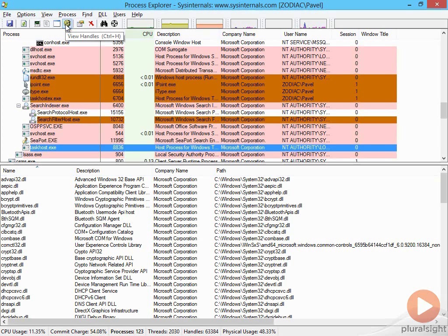
Task: Select the dllhost.exe process row
Action: [199, 49]
